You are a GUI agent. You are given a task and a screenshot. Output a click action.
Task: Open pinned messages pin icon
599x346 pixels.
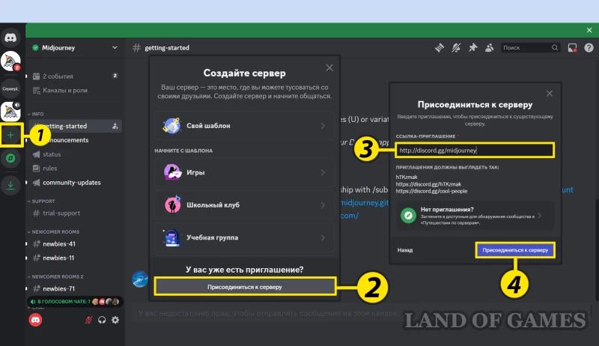click(473, 48)
